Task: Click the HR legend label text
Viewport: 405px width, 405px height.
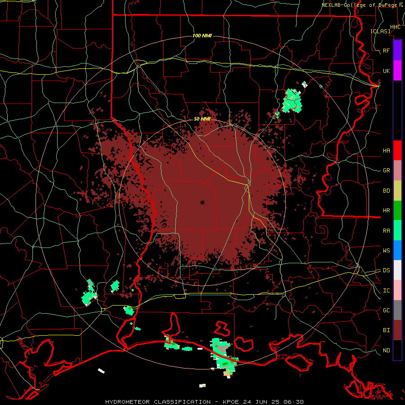Action: (x=386, y=210)
